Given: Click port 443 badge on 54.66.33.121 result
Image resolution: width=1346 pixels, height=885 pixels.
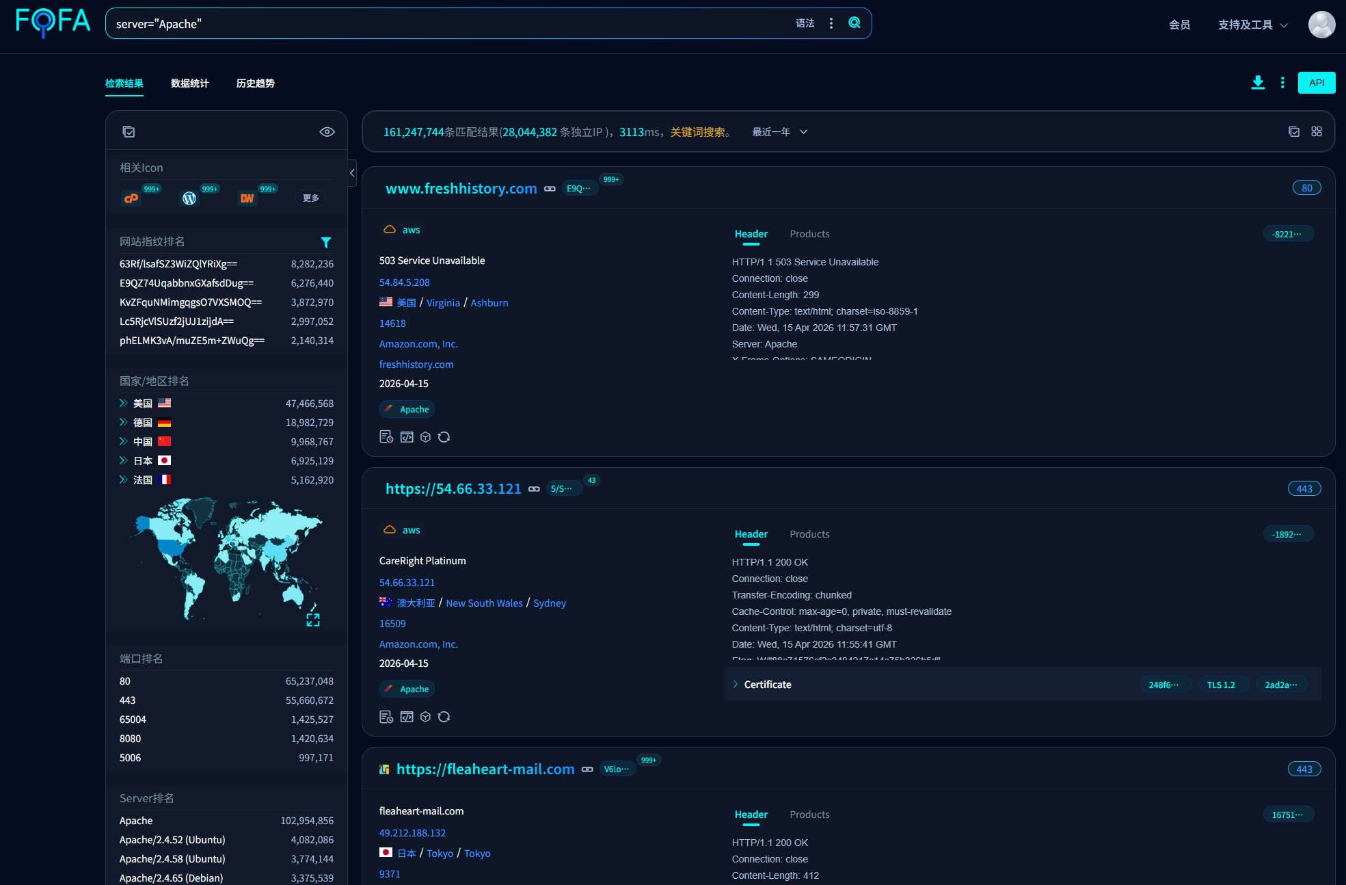Looking at the screenshot, I should click(1304, 489).
